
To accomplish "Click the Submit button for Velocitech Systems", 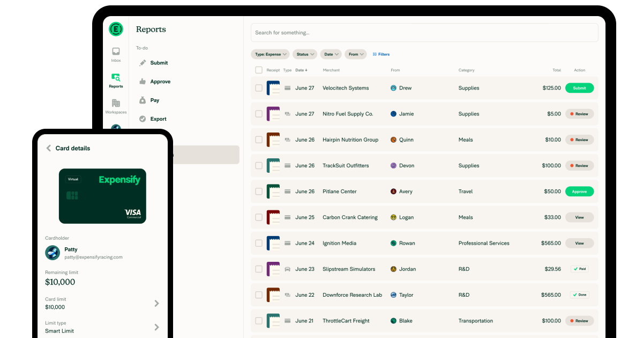I will 580,88.
